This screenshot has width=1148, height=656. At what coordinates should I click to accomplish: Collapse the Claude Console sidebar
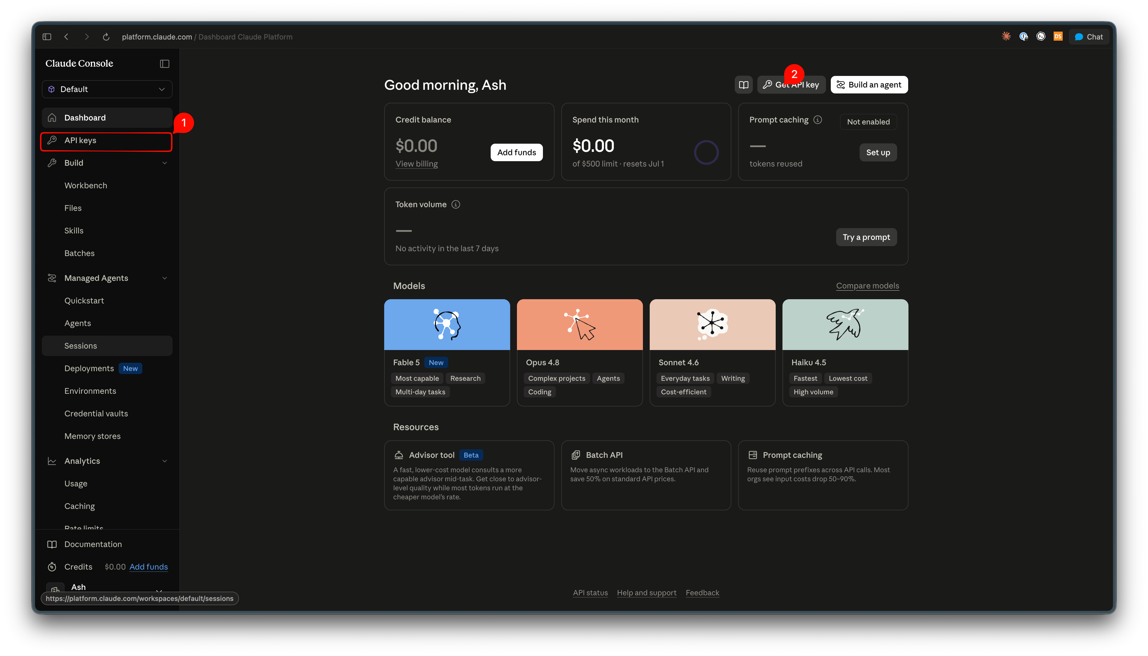point(165,64)
